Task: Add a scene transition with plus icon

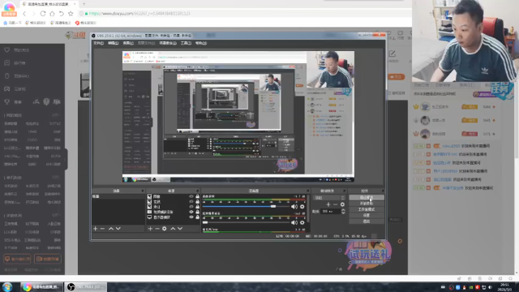Action: (328, 204)
